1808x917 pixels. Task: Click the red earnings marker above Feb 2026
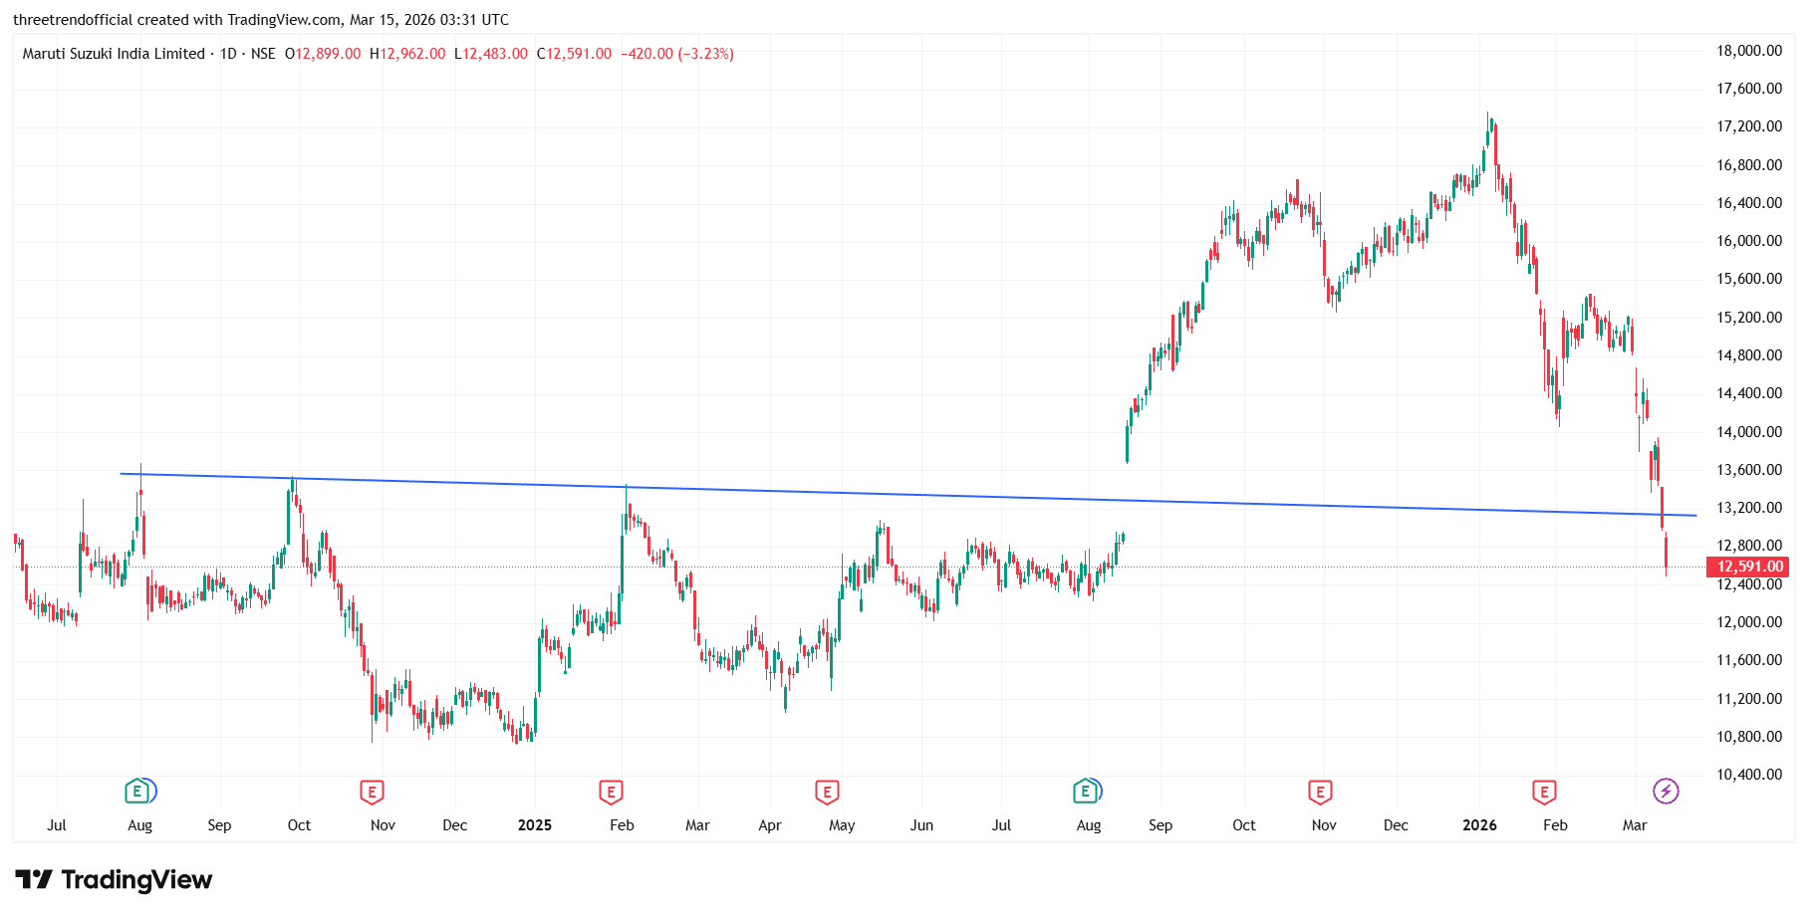point(1544,793)
